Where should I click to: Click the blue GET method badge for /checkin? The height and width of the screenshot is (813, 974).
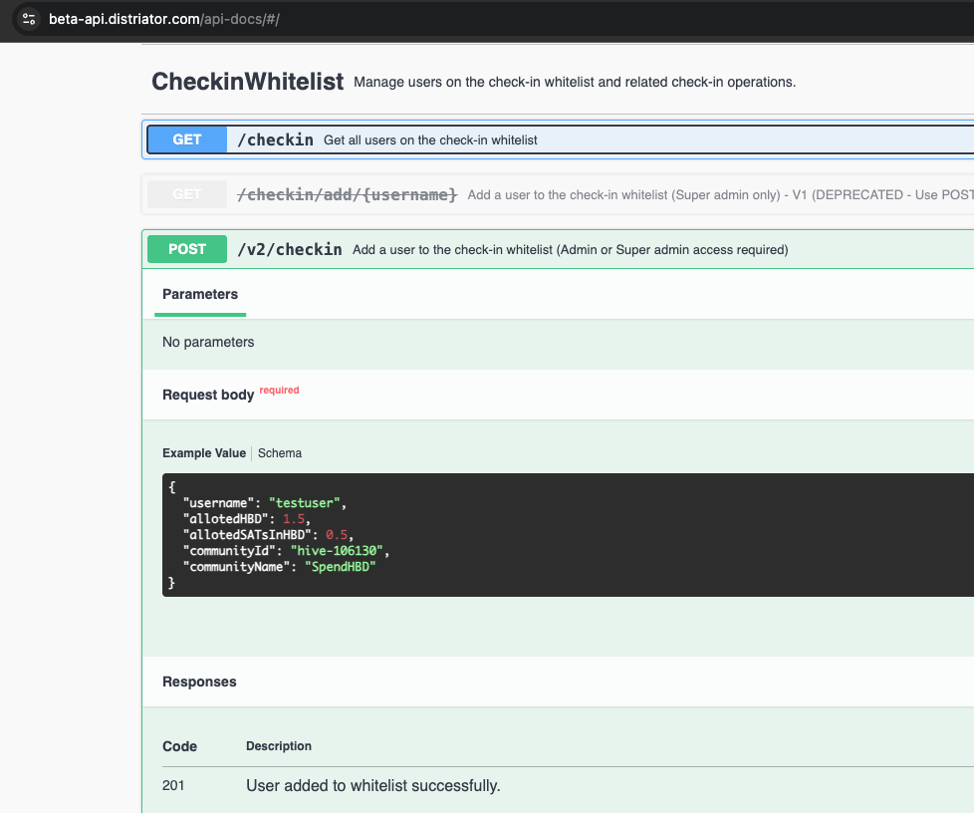click(x=187, y=139)
